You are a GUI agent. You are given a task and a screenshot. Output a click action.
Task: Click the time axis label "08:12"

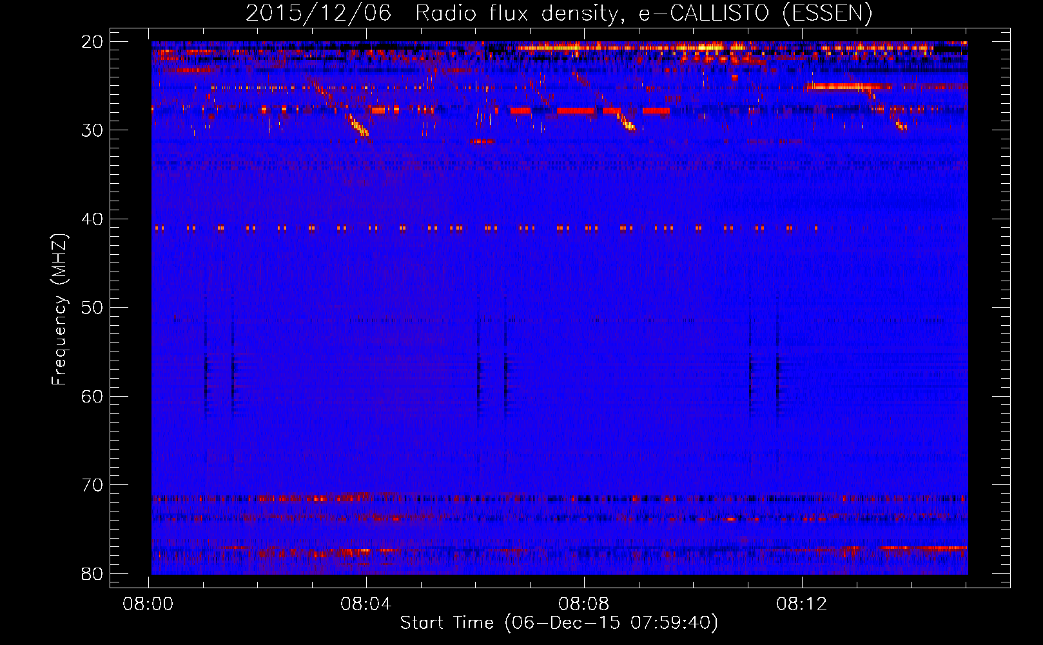(802, 604)
